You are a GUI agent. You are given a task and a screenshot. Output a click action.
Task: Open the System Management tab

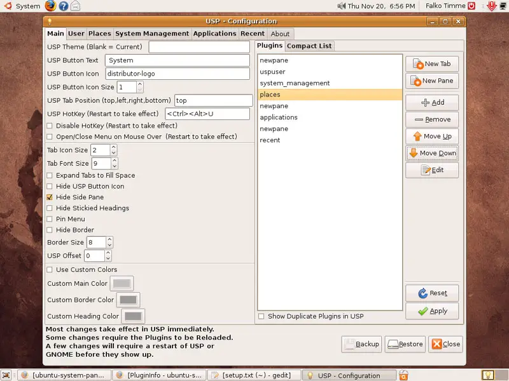click(x=152, y=34)
